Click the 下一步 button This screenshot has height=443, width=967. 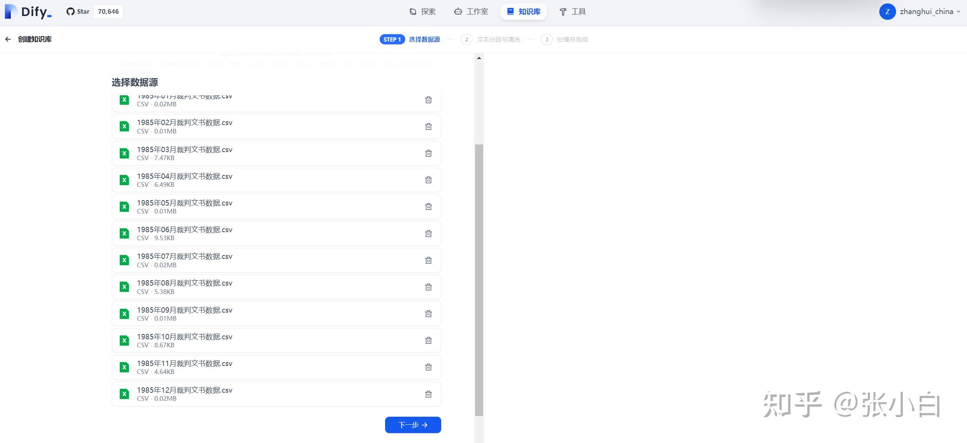(413, 425)
